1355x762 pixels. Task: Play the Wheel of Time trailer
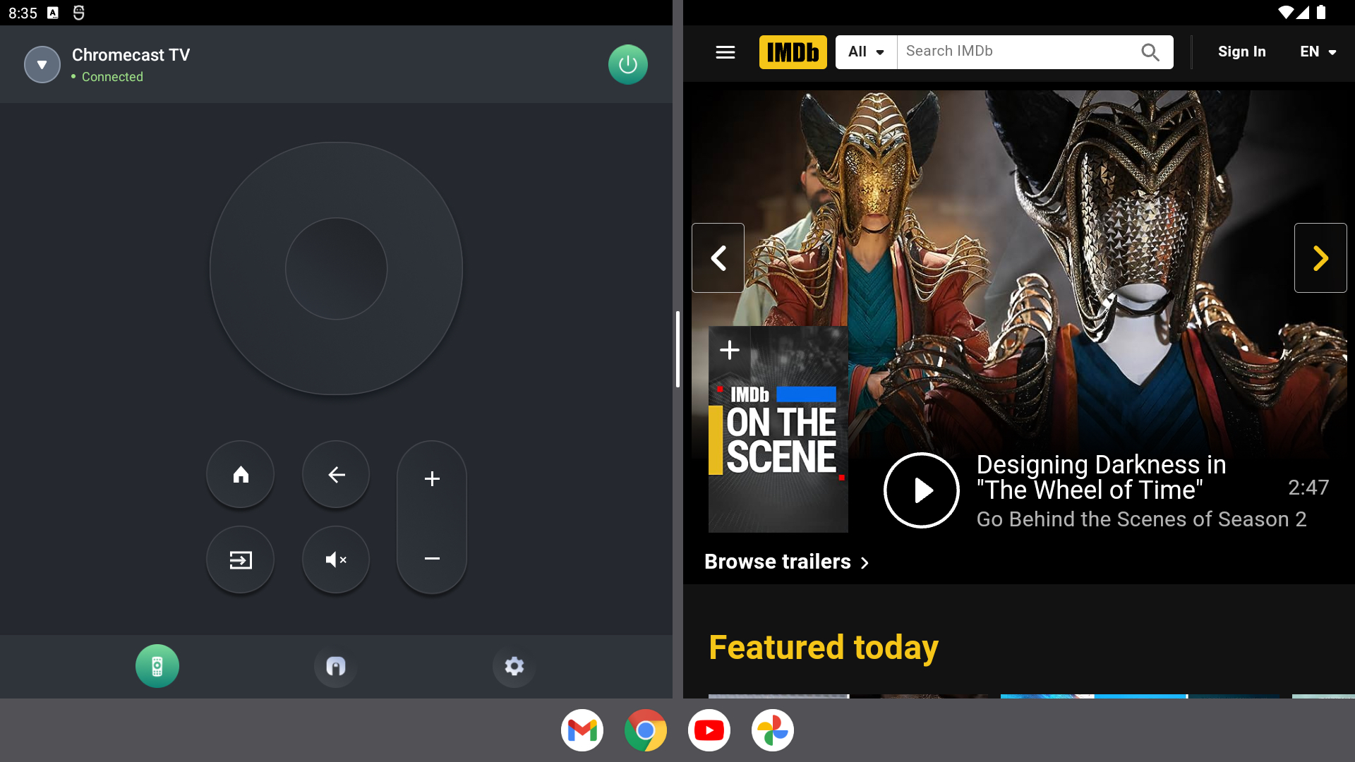point(921,490)
